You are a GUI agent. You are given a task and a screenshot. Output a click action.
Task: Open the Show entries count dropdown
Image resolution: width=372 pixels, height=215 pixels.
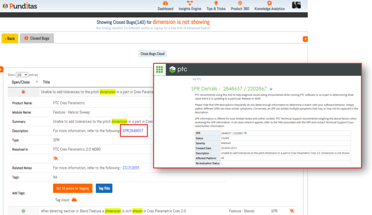22,75
